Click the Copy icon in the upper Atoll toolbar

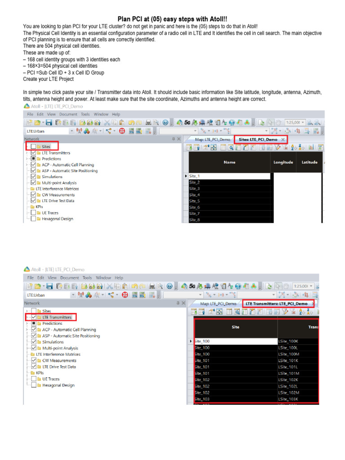(115, 122)
